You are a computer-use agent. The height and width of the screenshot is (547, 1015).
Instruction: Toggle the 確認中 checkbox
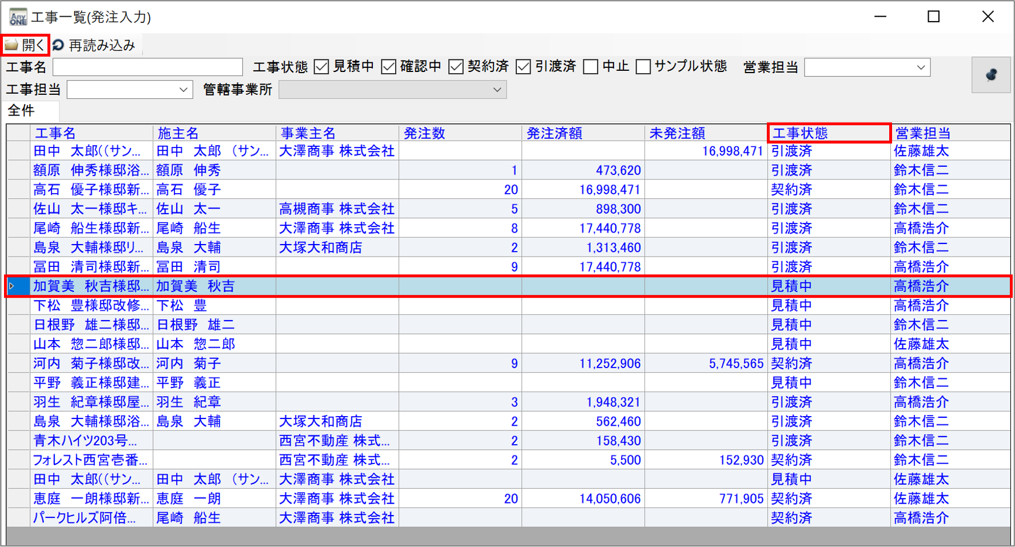389,67
